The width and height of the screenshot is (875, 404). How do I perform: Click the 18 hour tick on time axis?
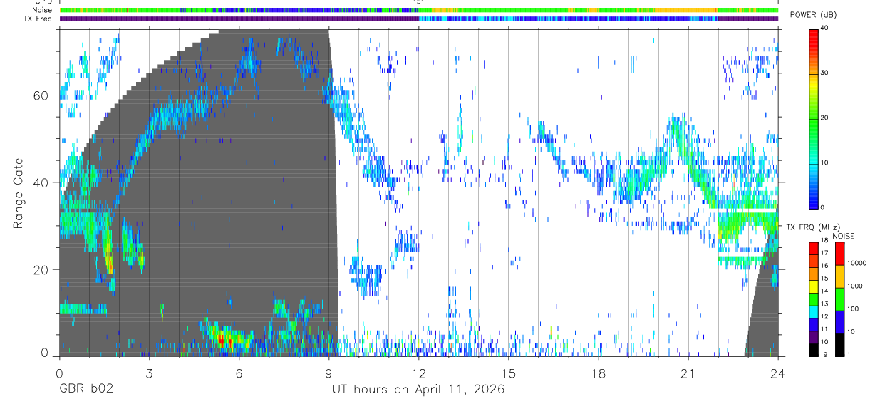coord(599,373)
